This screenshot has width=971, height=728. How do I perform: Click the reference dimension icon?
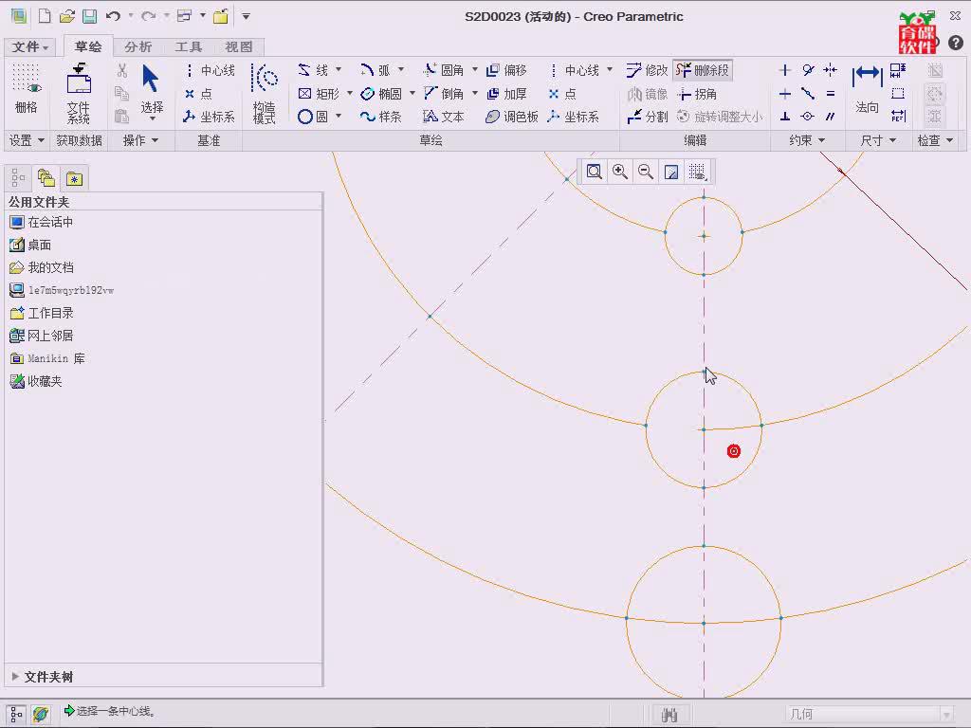coord(898,117)
